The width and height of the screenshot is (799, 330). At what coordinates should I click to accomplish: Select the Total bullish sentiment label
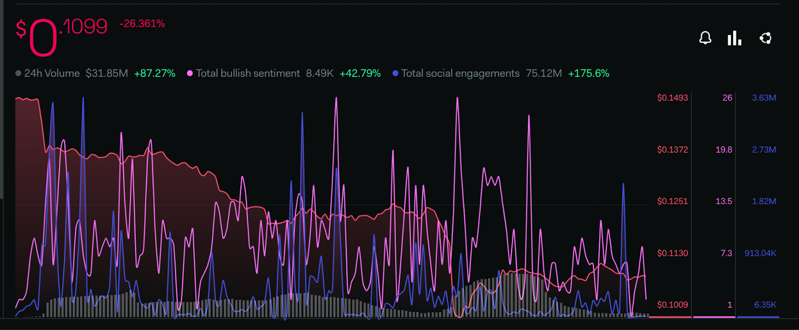(248, 73)
